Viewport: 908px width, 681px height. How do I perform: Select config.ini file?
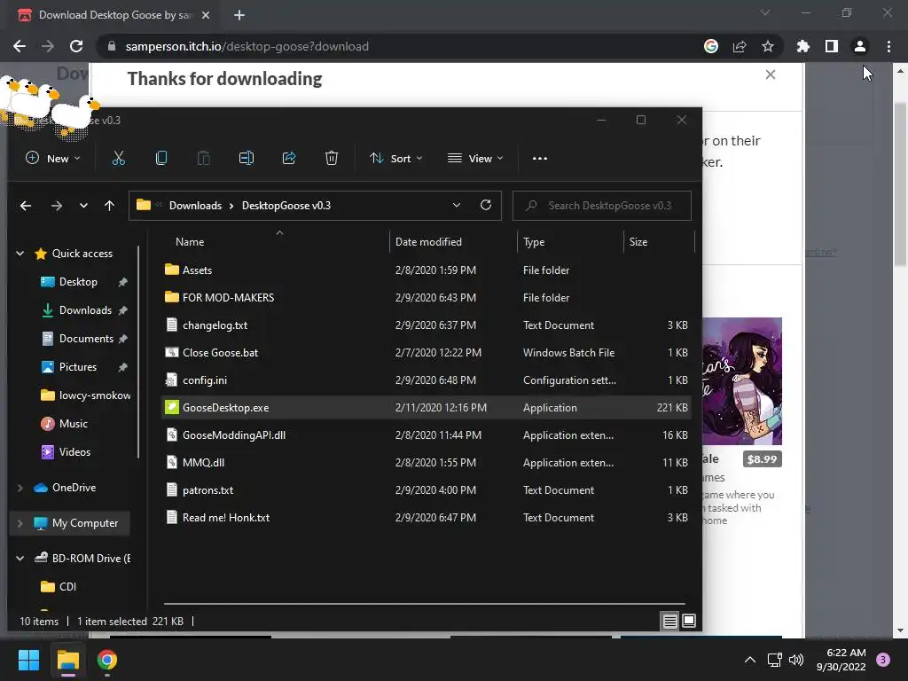click(427, 380)
